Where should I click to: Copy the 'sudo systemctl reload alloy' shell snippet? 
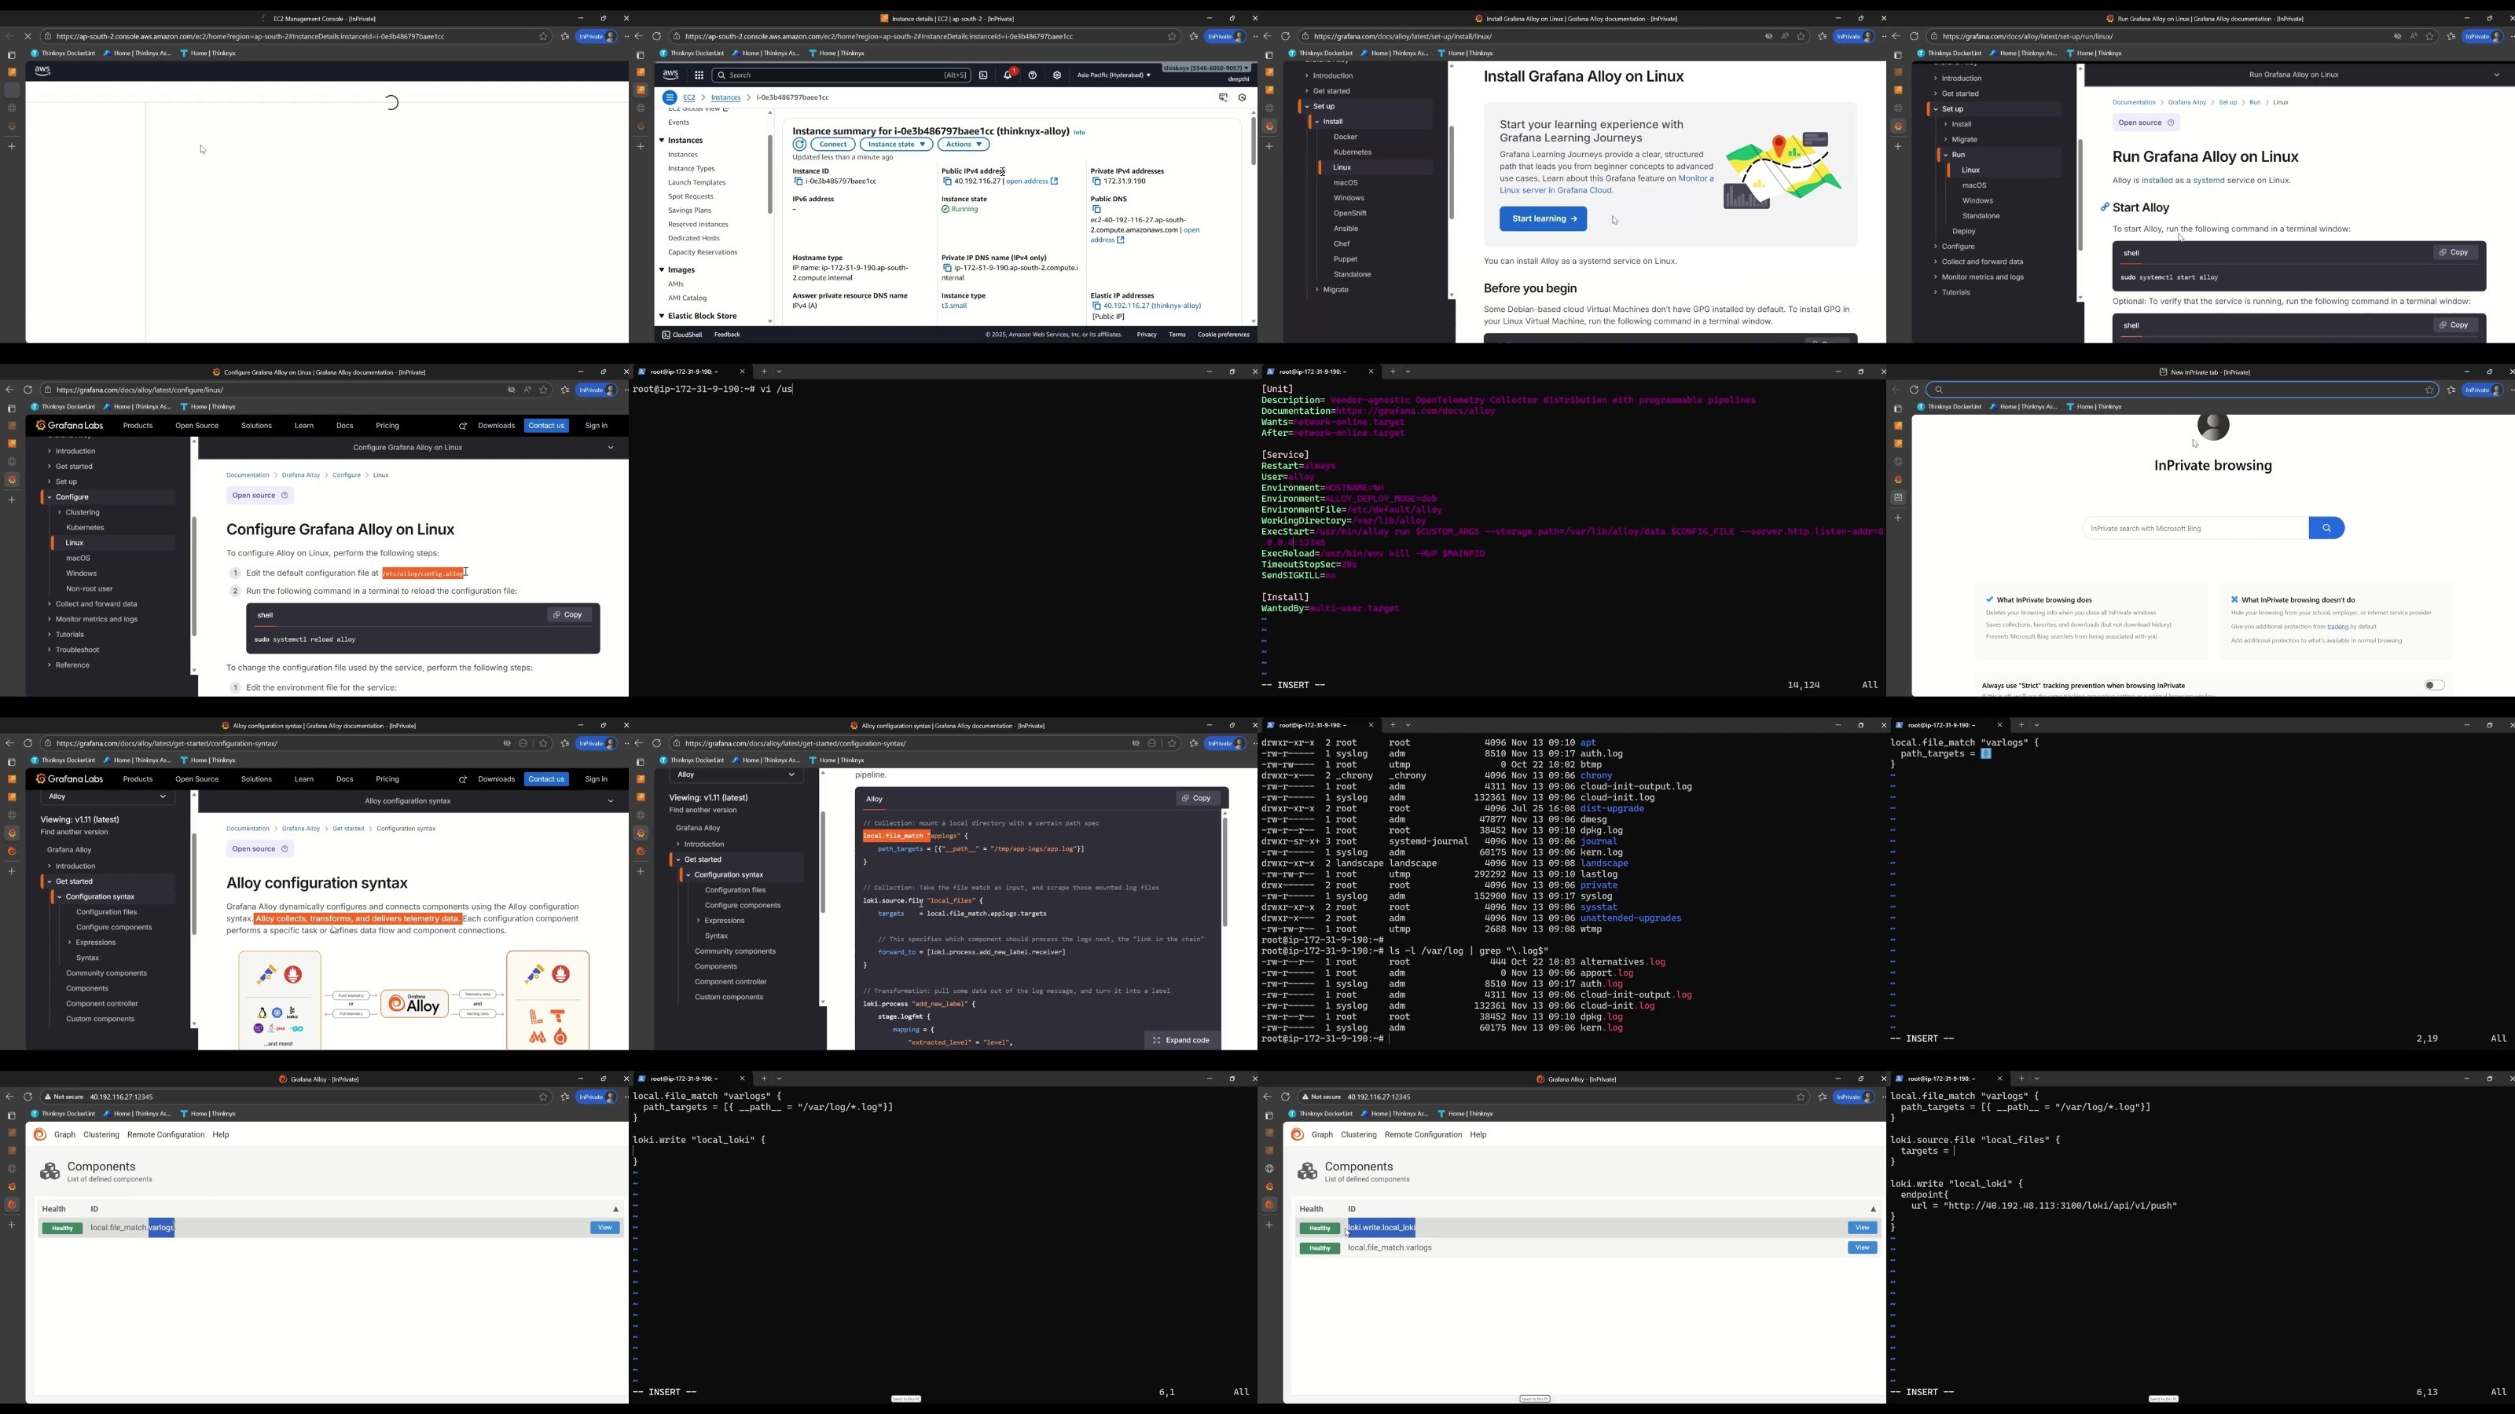[x=567, y=615]
